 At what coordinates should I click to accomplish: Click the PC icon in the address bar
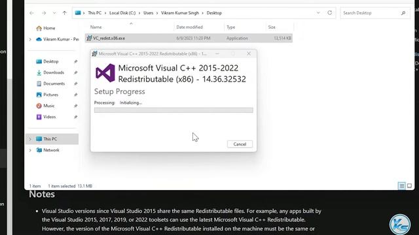78,13
